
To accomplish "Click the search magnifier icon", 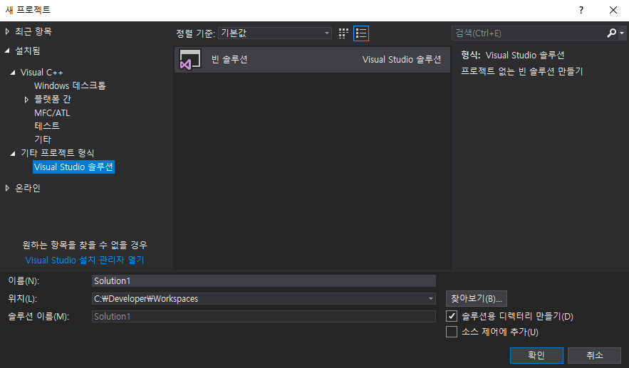I will click(x=611, y=33).
